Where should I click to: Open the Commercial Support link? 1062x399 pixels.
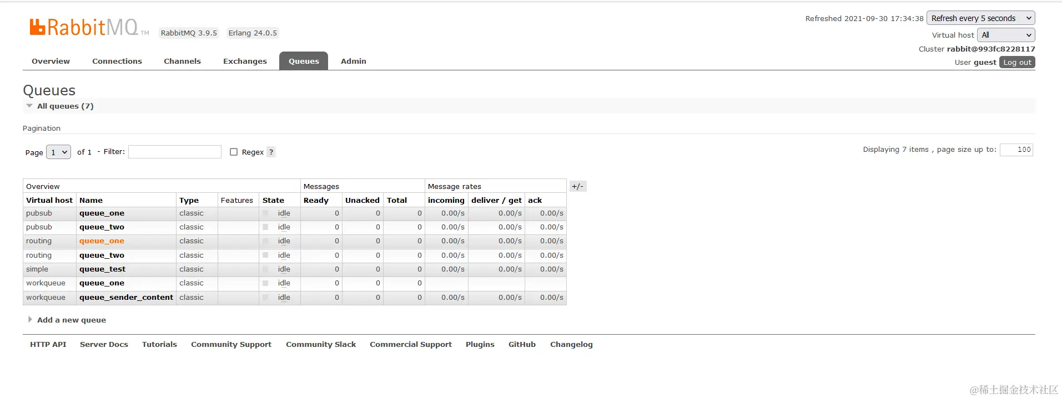[x=411, y=344]
